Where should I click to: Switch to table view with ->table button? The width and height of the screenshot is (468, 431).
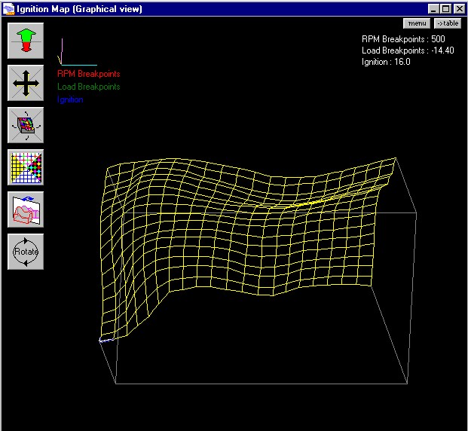coord(447,23)
